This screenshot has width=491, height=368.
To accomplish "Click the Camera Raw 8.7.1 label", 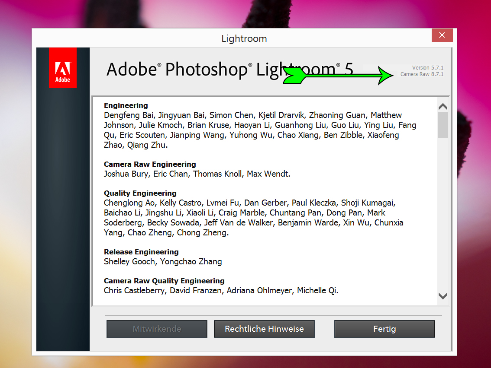I will click(x=422, y=74).
